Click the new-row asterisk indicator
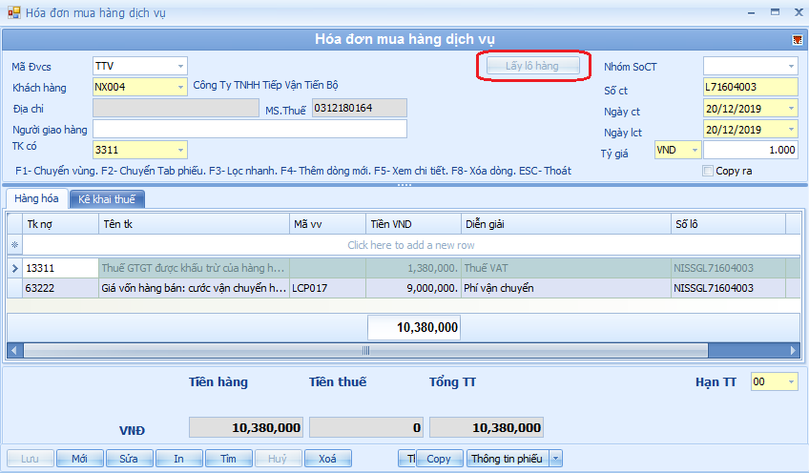809x473 pixels. (14, 245)
